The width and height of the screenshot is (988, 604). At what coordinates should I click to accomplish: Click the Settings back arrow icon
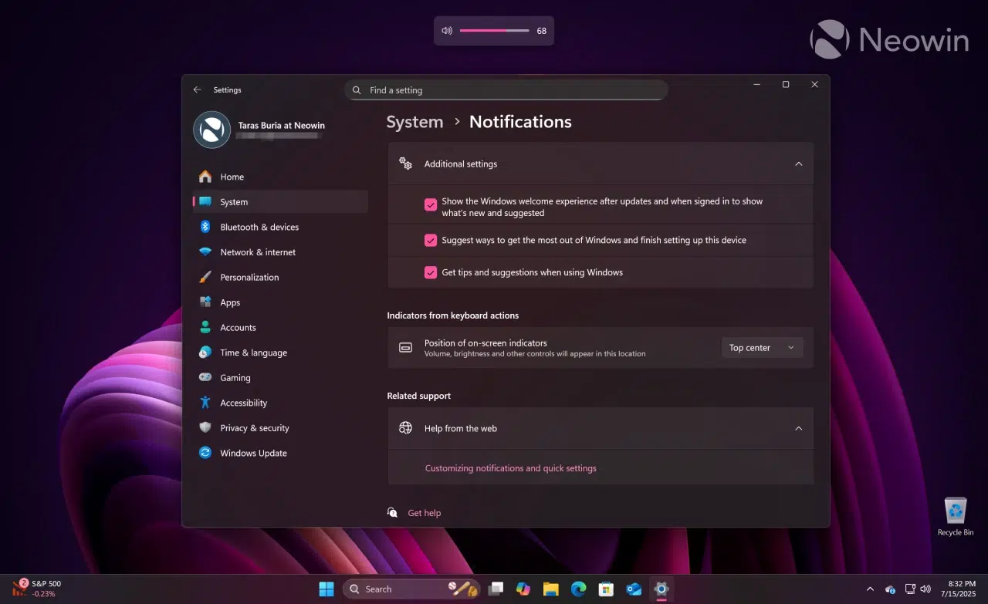click(x=197, y=89)
